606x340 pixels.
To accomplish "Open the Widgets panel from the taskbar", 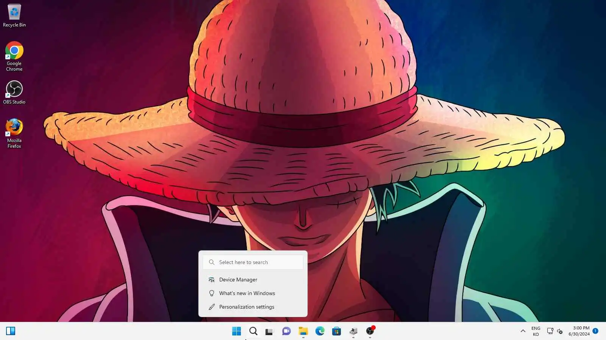I will [11, 331].
